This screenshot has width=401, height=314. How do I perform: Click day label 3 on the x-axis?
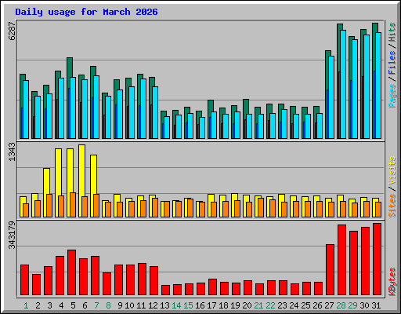[x=49, y=305]
